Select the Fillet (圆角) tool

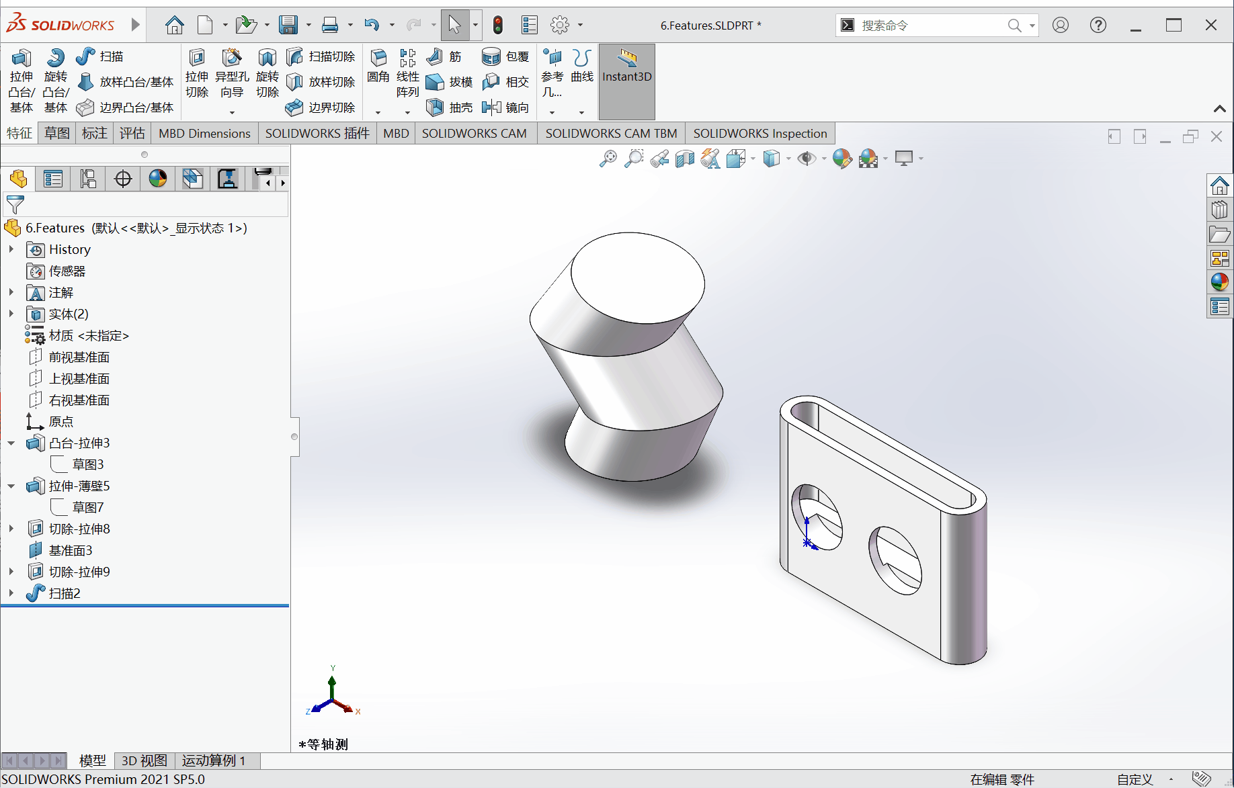click(x=378, y=67)
